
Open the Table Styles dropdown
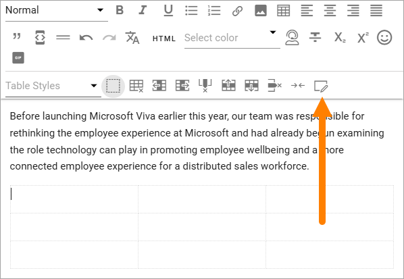pyautogui.click(x=53, y=86)
